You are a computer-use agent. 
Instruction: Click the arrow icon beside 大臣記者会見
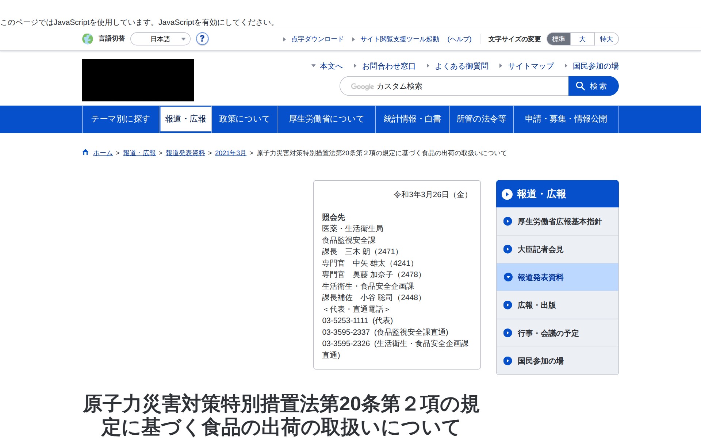click(x=507, y=249)
